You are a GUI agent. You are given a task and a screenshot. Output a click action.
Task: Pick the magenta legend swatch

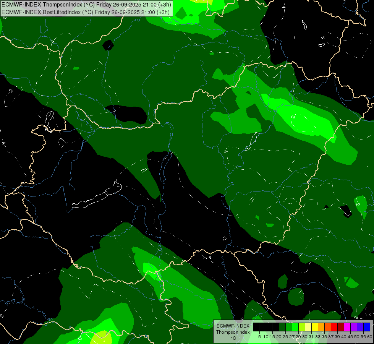pos(347,327)
